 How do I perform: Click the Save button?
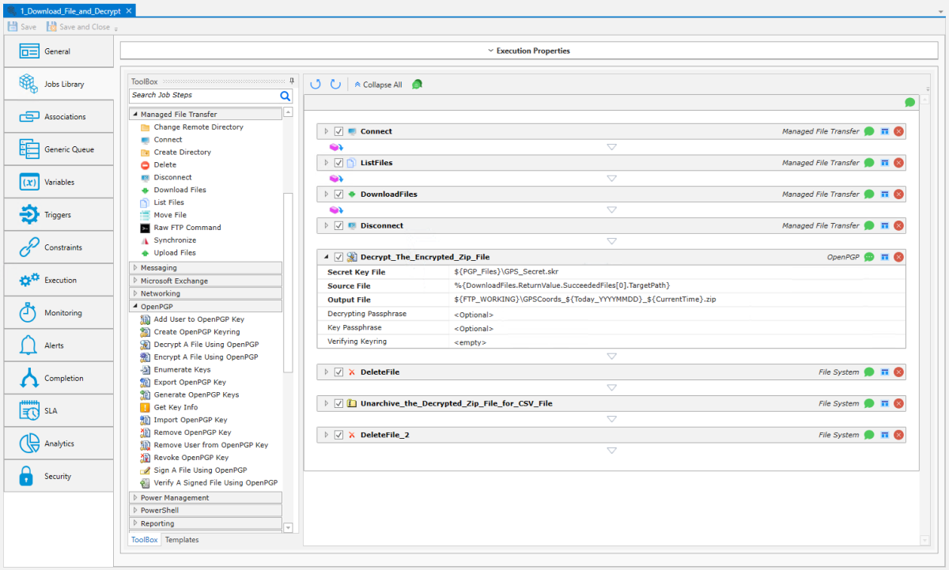click(x=22, y=27)
